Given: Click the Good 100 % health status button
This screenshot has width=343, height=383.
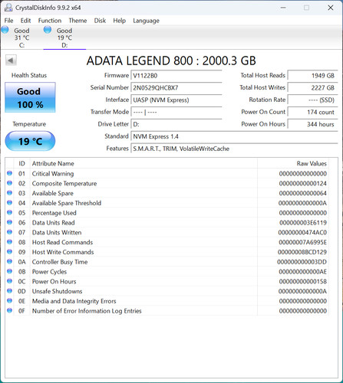Looking at the screenshot, I should pyautogui.click(x=30, y=97).
